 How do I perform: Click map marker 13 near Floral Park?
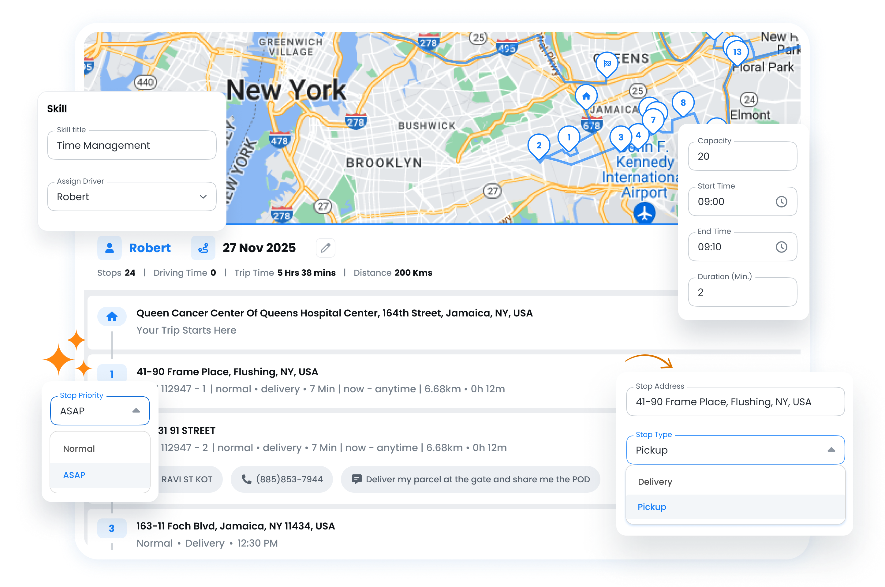737,52
